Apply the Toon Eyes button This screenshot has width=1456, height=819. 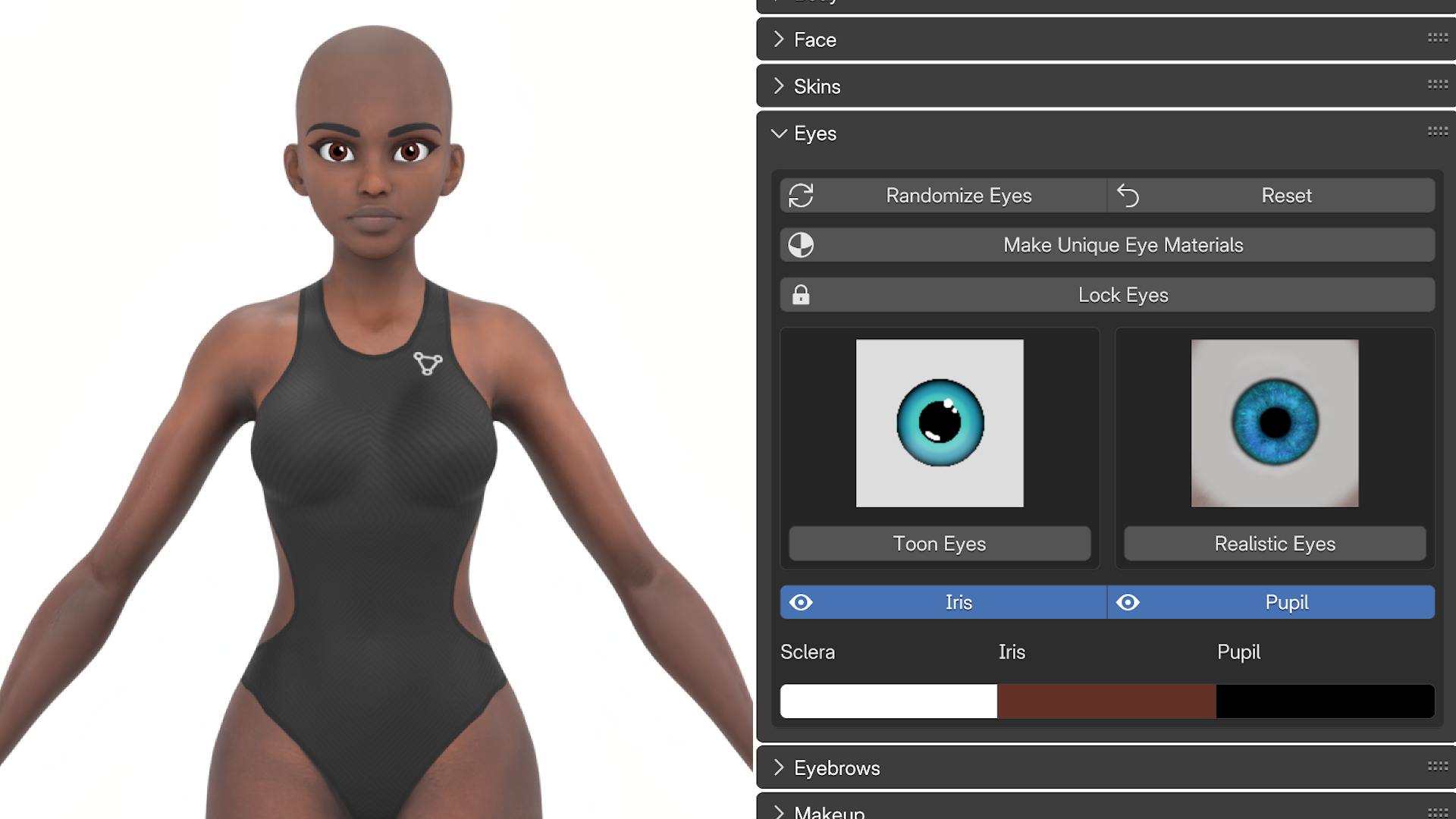[x=939, y=544]
